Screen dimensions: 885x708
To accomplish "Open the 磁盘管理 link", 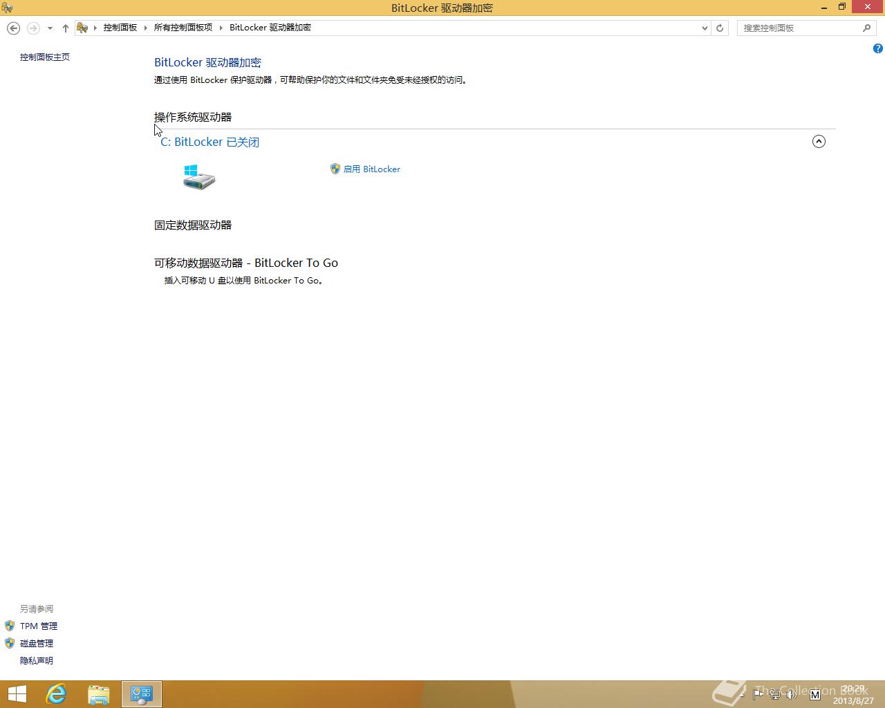I will (37, 644).
